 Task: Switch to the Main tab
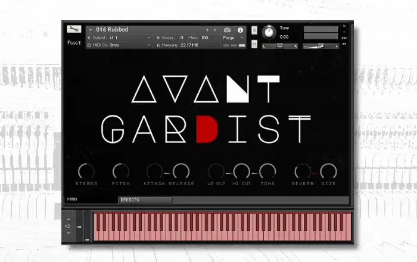(x=72, y=199)
